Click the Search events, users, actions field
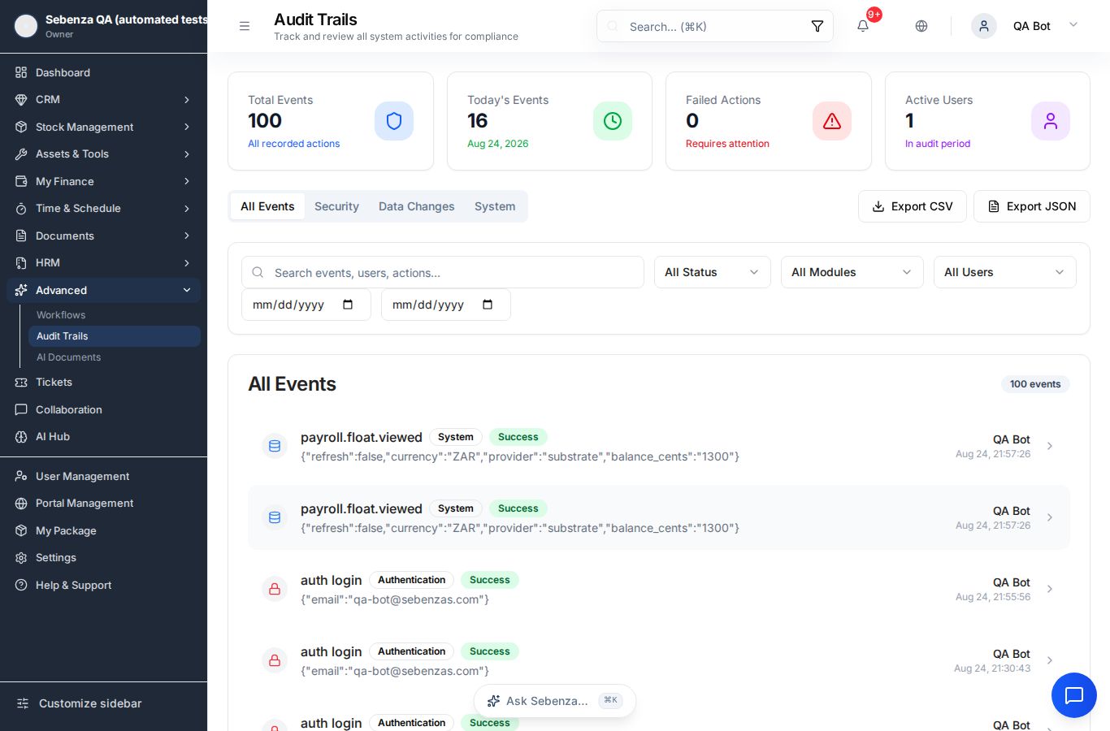The image size is (1110, 731). [443, 272]
